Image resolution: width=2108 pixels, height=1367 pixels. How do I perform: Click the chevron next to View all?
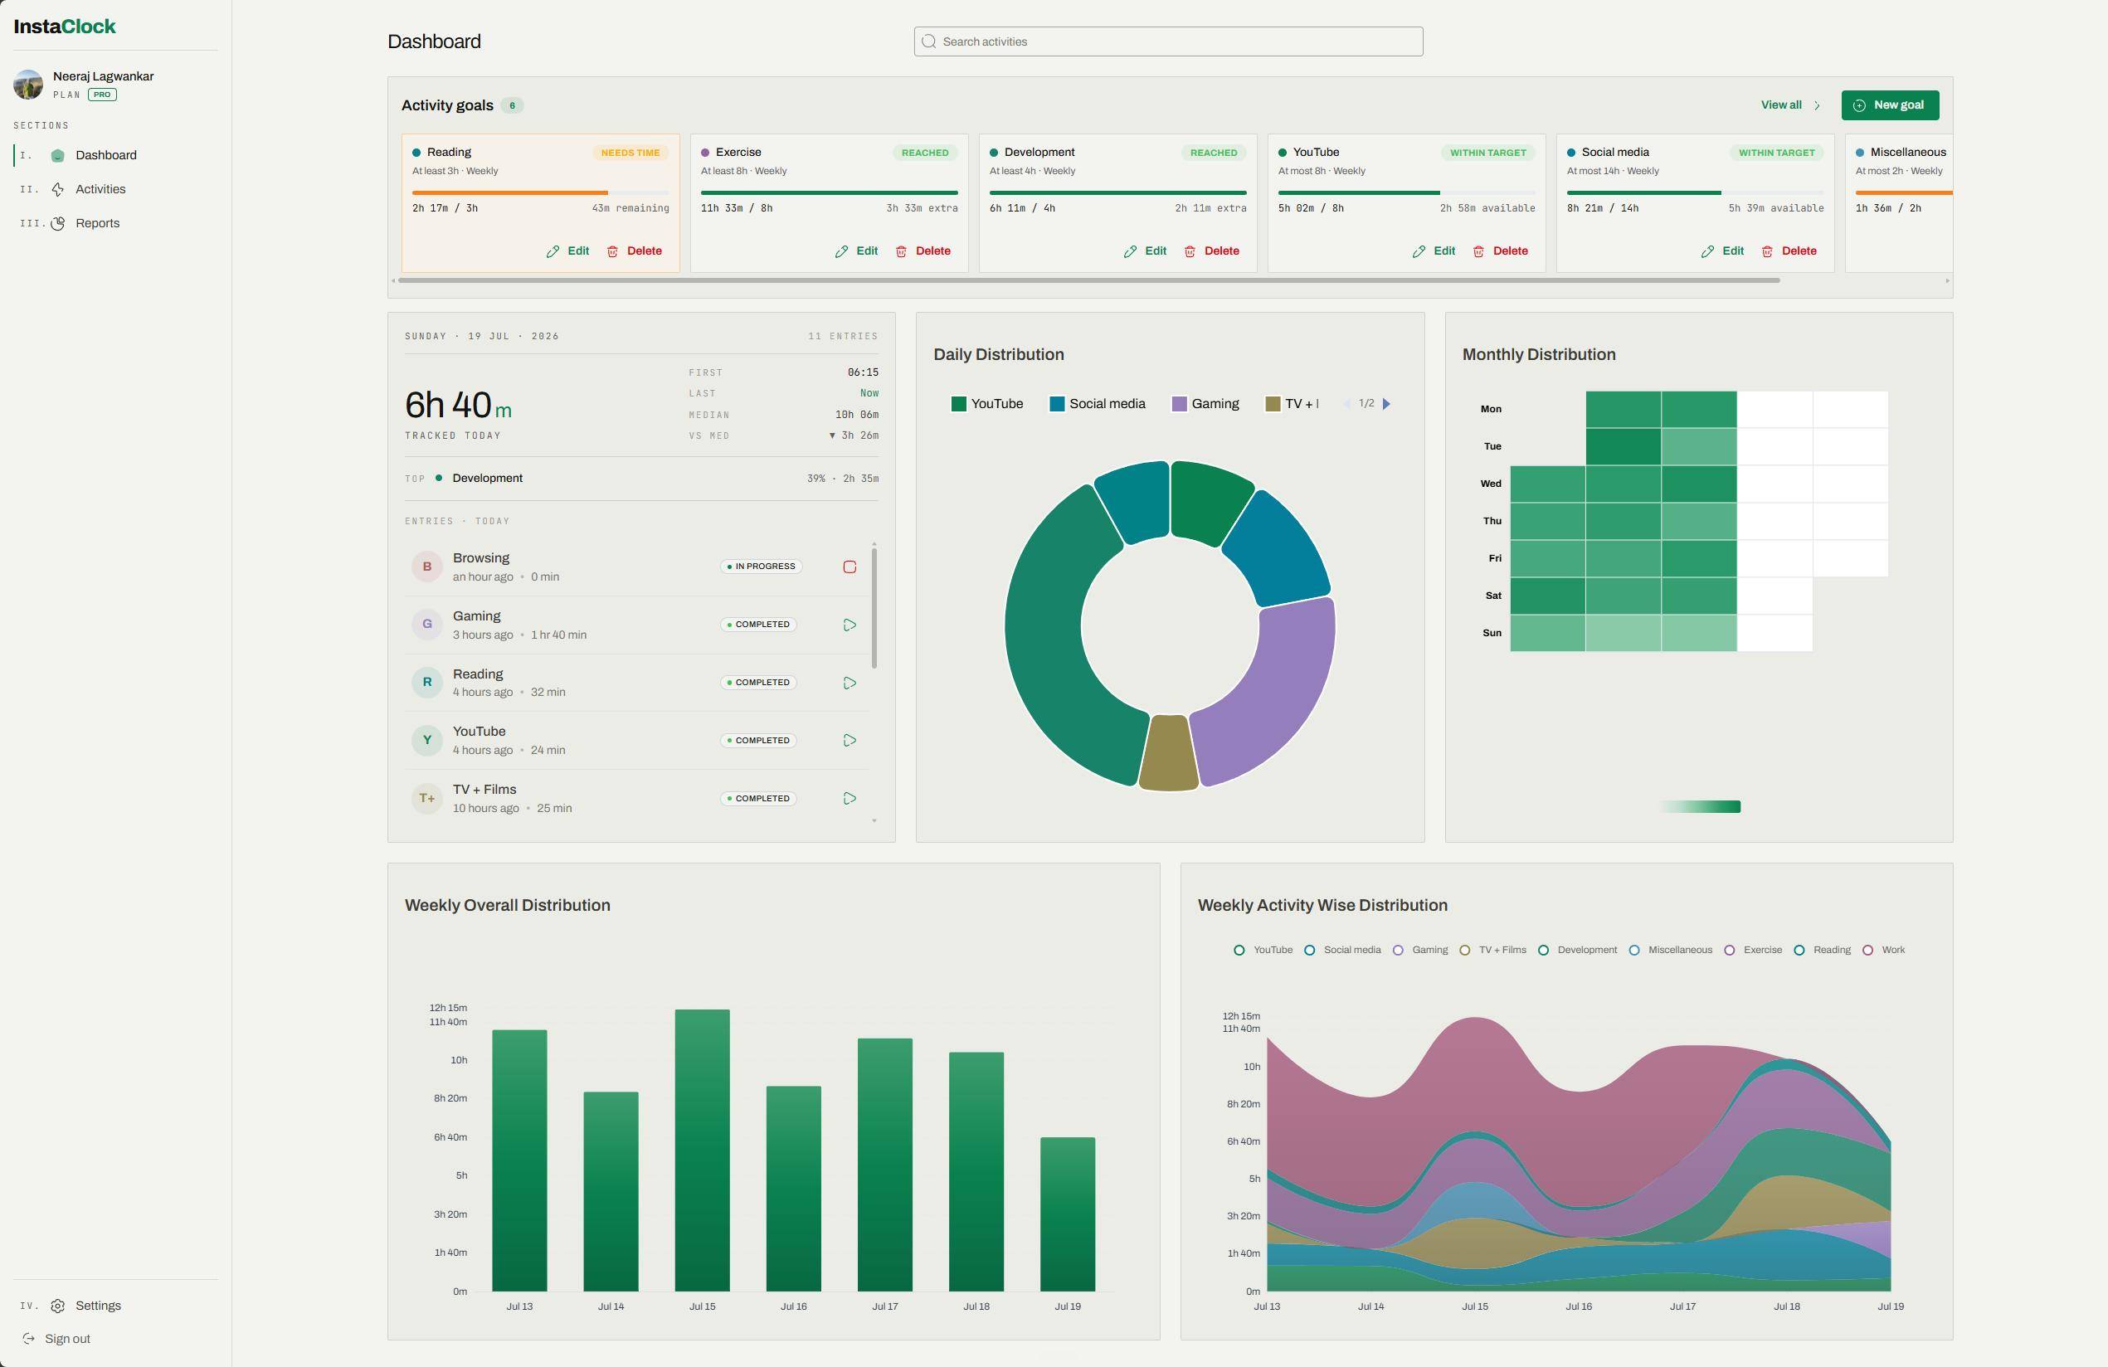coord(1817,105)
